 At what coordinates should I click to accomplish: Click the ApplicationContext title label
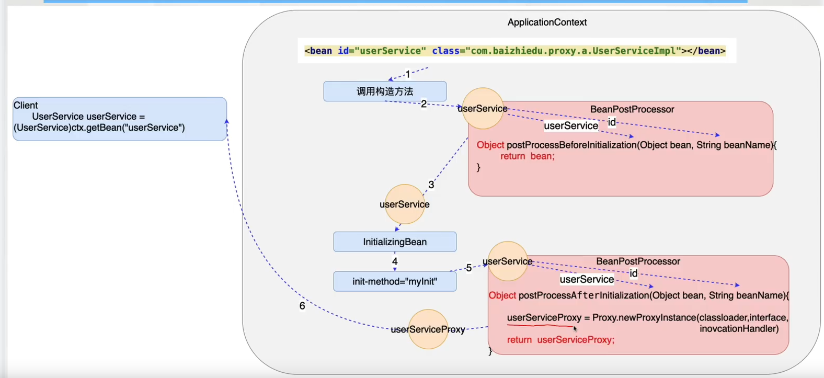coord(547,22)
